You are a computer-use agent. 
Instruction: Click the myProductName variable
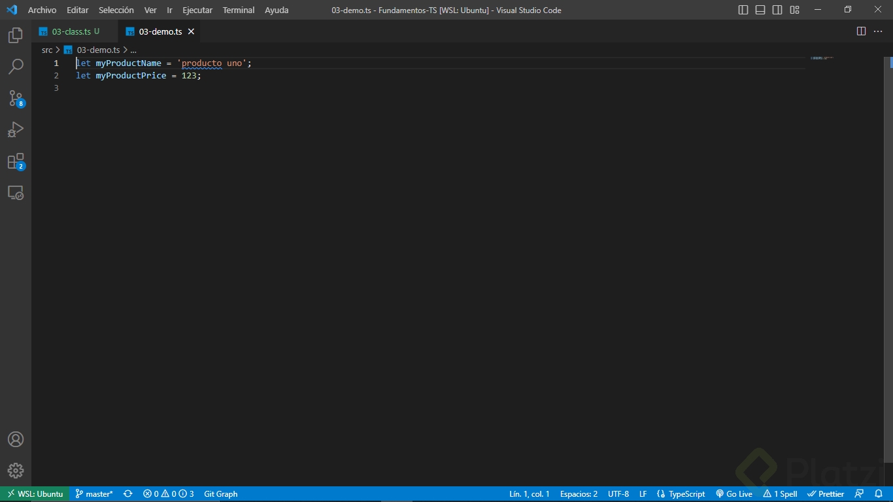(x=129, y=63)
